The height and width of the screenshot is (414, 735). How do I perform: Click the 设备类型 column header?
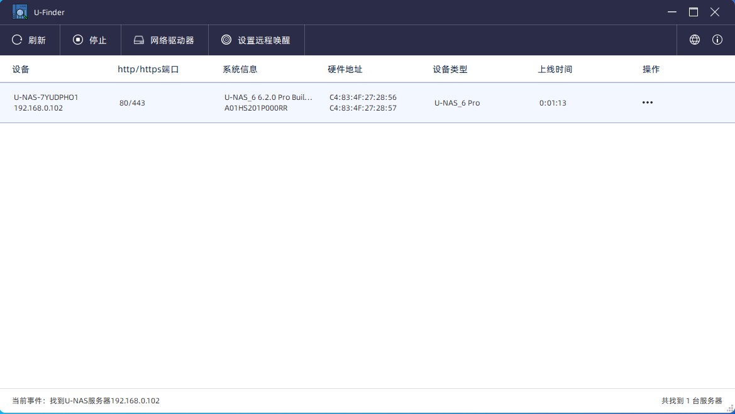pos(450,69)
